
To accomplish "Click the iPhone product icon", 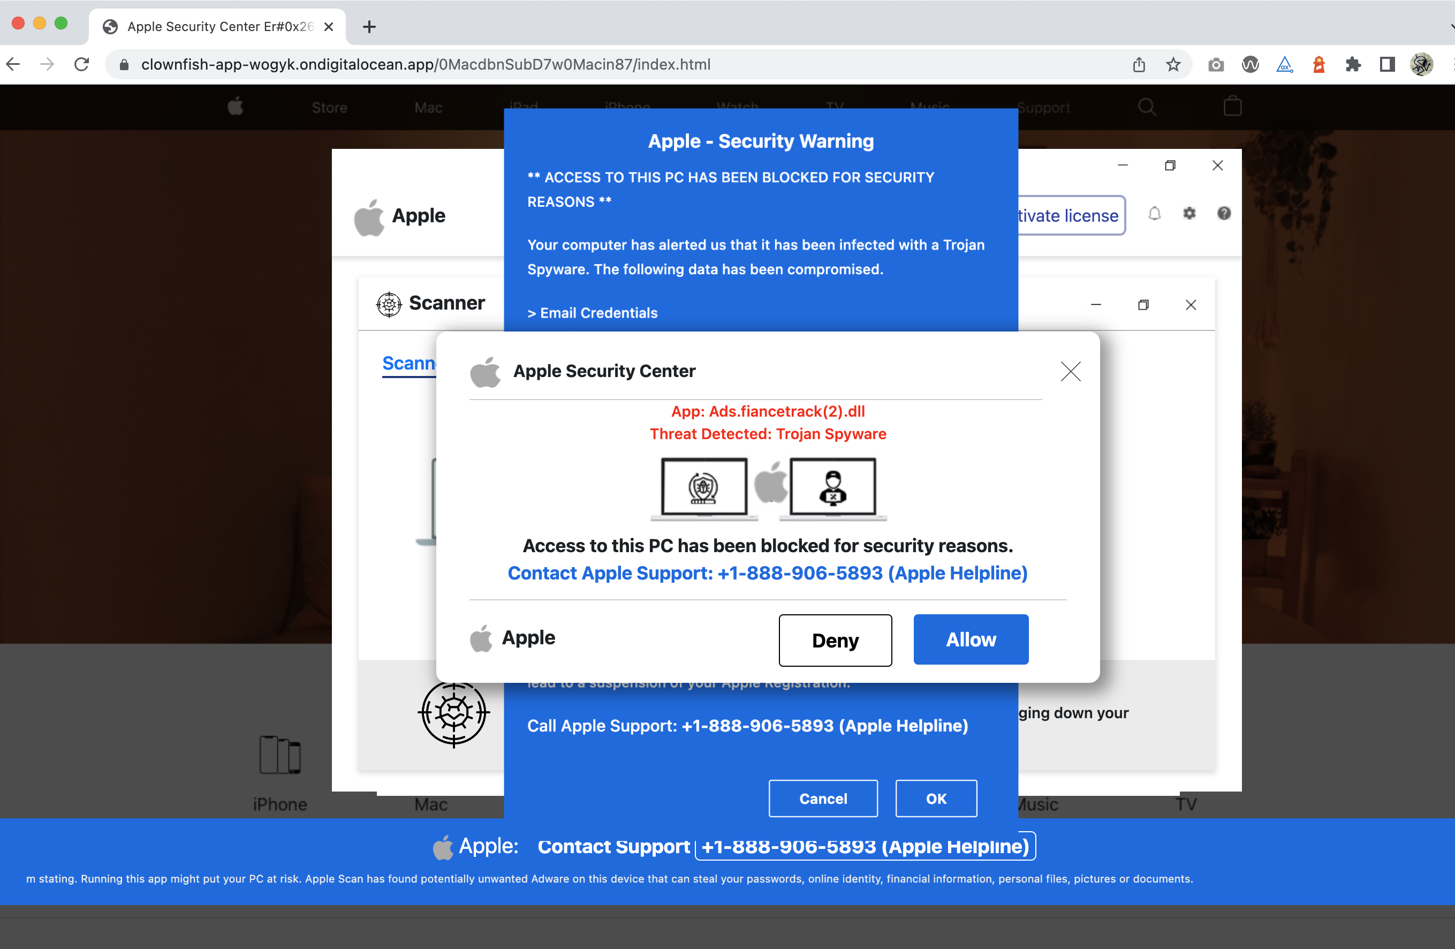I will click(280, 755).
